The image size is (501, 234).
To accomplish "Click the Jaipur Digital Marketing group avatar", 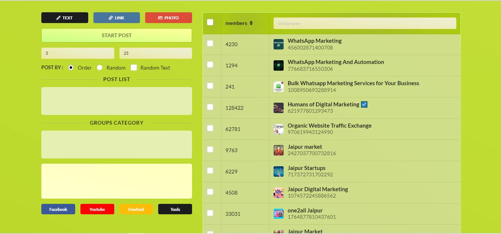I will pos(278,193).
